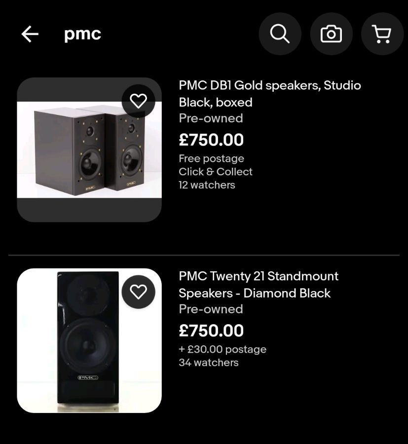View PMC DB1 Gold speakers photo
408x444 pixels.
tap(89, 149)
